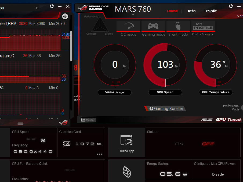Image resolution: width=243 pixels, height=182 pixels.
Task: Click the link/chain icon between panels
Action: click(x=76, y=68)
